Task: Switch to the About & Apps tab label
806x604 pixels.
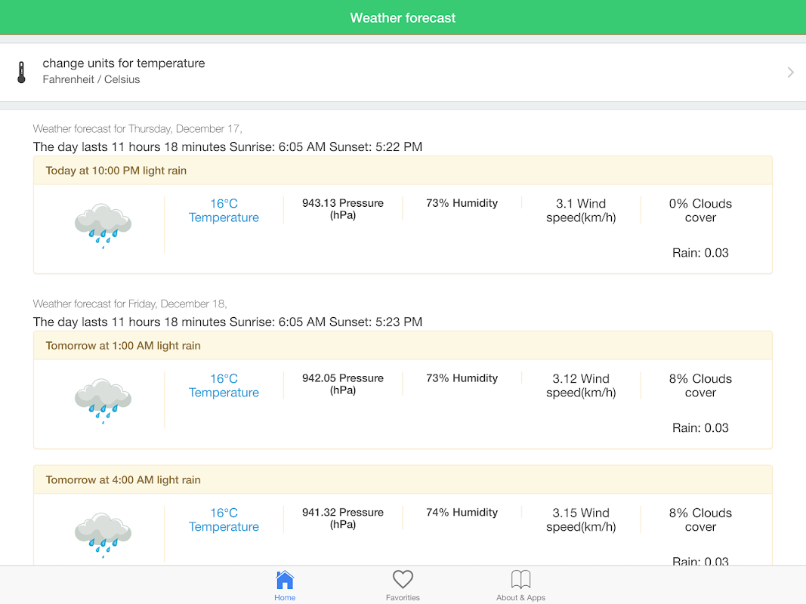Action: [521, 598]
